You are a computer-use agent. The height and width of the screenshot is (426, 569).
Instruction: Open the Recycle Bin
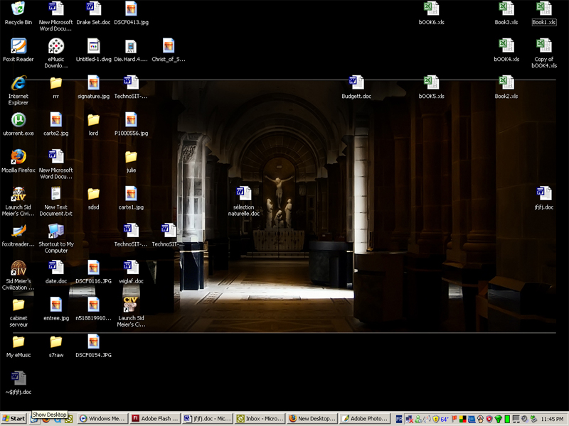tap(18, 9)
